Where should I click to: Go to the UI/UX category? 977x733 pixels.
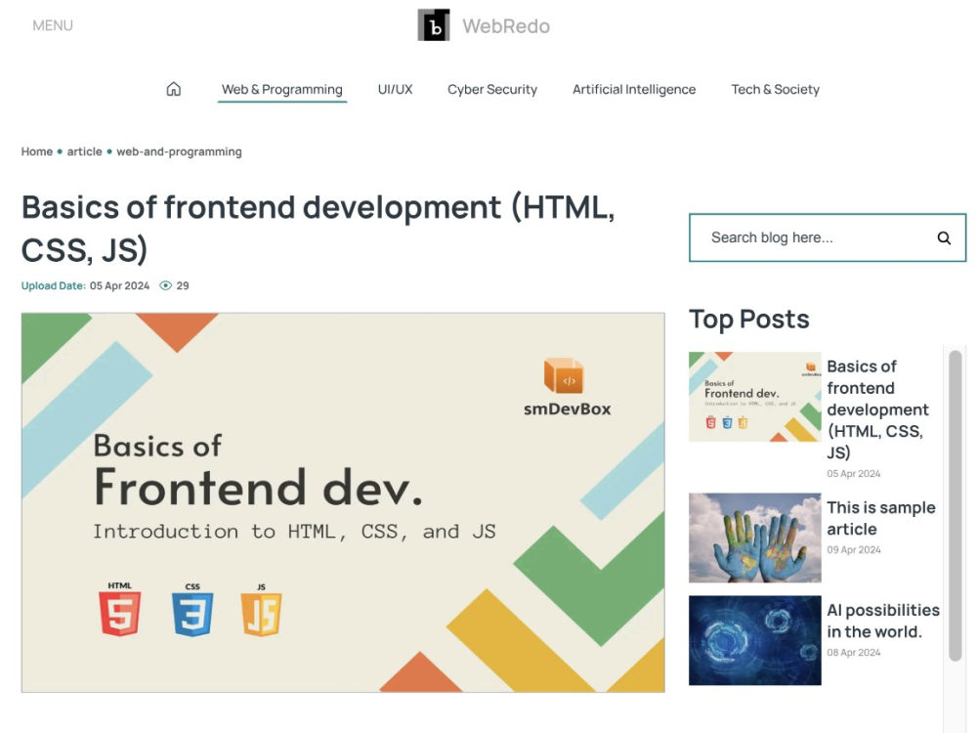395,89
